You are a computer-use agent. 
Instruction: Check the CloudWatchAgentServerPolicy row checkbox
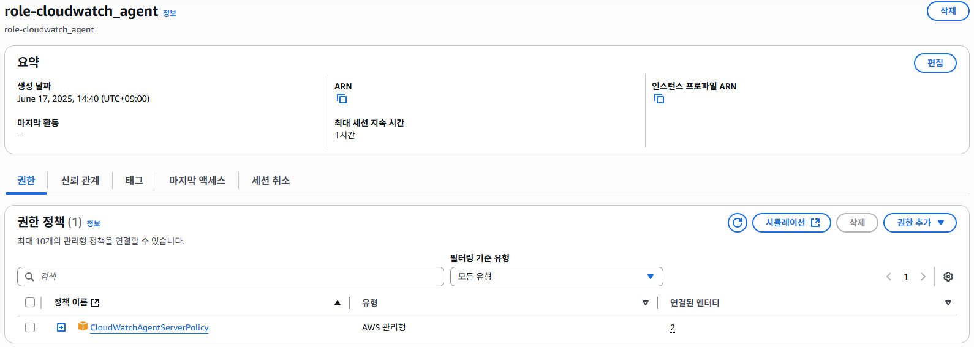point(30,327)
